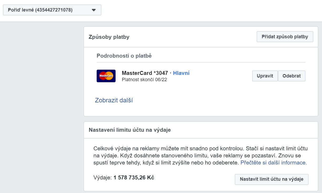Remove the MasterCard with Odebrat button
Screen dimensions: 322x193
pyautogui.click(x=292, y=76)
